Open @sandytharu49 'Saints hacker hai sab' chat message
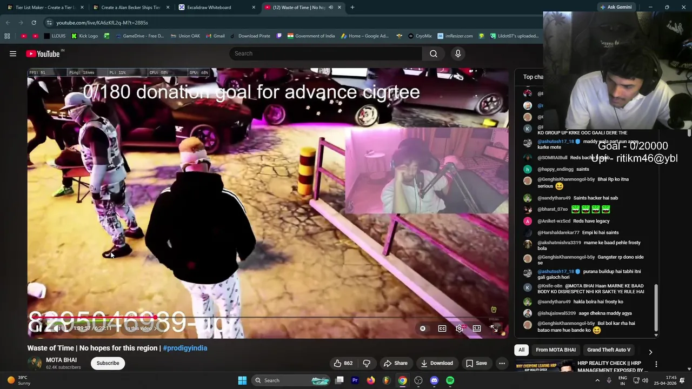This screenshot has height=389, width=692. (x=577, y=198)
